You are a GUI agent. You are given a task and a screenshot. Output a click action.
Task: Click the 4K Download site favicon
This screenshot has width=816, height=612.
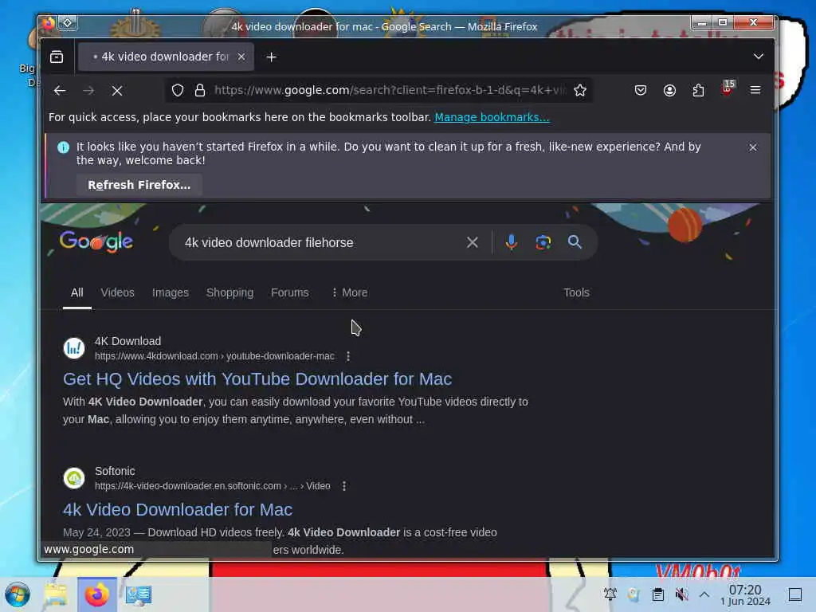[74, 348]
